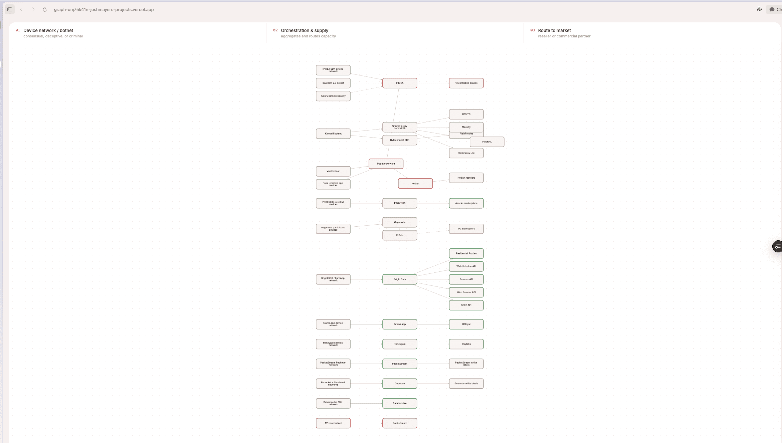782x443 pixels.
Task: Reload the page with the refresh icon
Action: pyautogui.click(x=45, y=9)
